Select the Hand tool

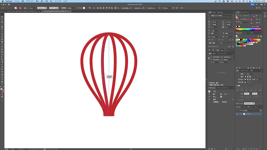tap(2, 82)
